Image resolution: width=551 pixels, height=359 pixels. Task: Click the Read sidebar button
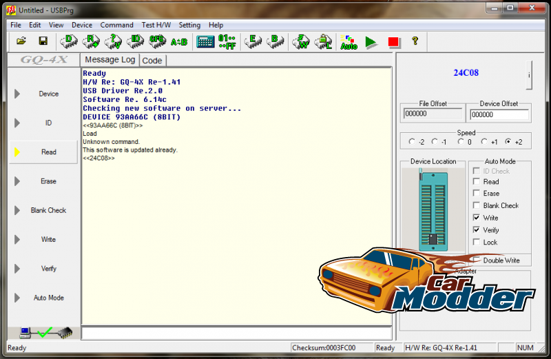point(43,152)
